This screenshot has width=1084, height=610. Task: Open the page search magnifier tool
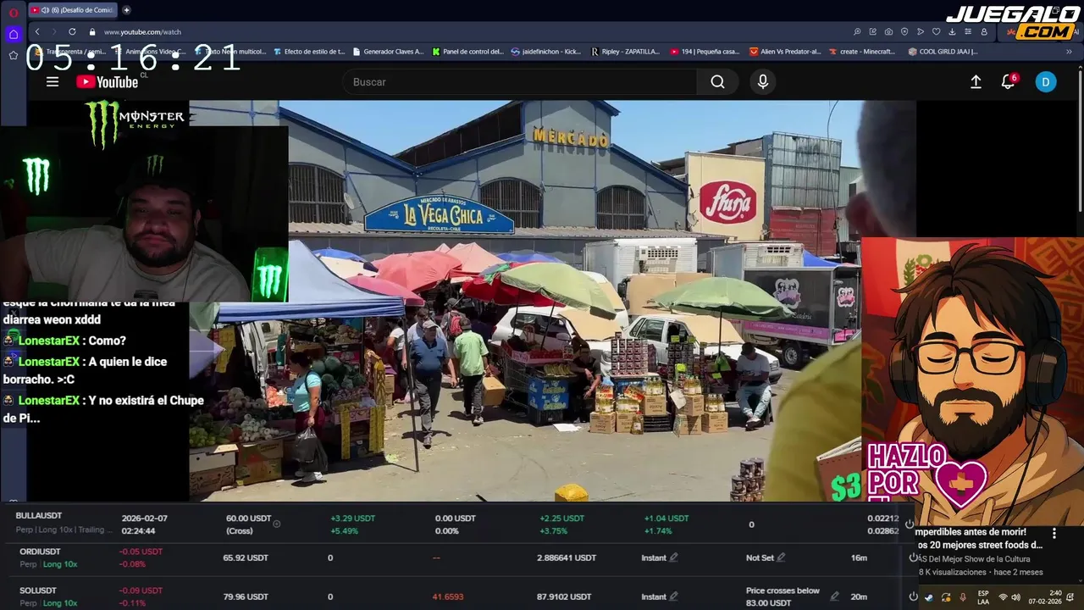pyautogui.click(x=857, y=32)
